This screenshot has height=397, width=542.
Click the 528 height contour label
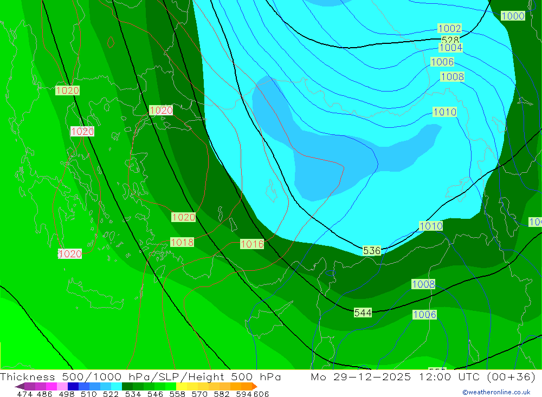(x=450, y=40)
